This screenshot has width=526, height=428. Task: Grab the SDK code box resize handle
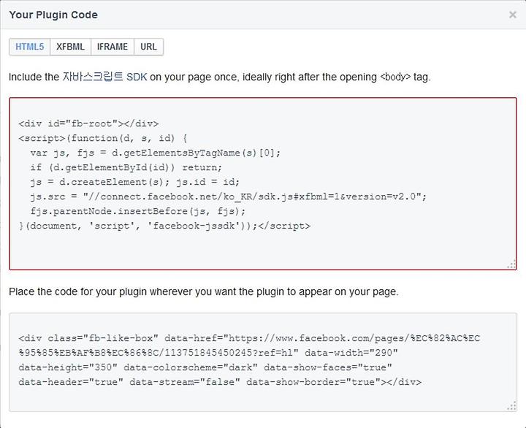tap(511, 264)
